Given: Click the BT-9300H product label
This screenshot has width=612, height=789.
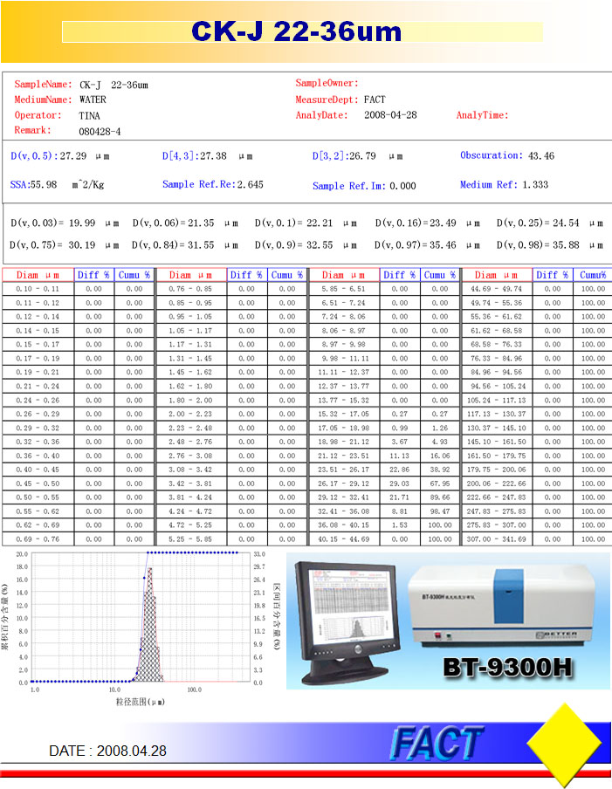Looking at the screenshot, I should [507, 667].
